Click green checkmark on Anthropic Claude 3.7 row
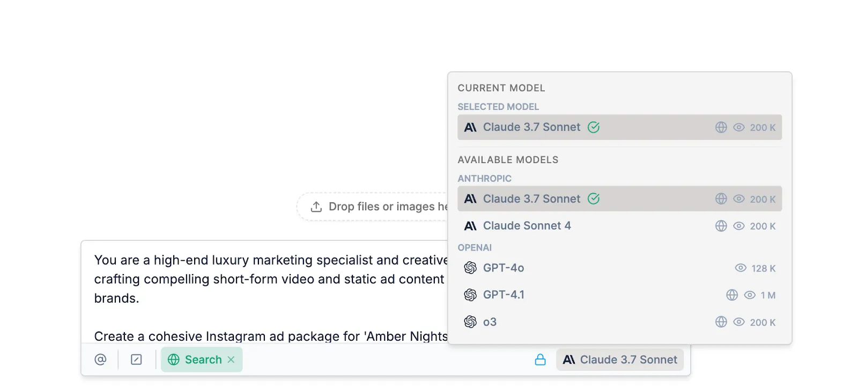 pyautogui.click(x=594, y=199)
